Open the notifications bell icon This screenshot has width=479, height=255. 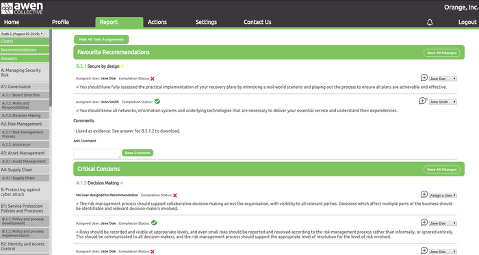pos(430,23)
